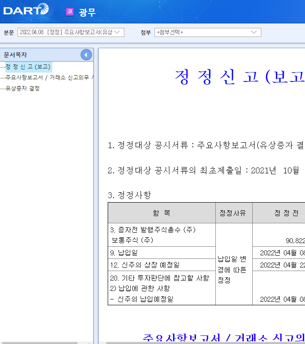Click the horizontal scrollbar under the document view
This screenshot has width=305, height=344.
coord(205,343)
